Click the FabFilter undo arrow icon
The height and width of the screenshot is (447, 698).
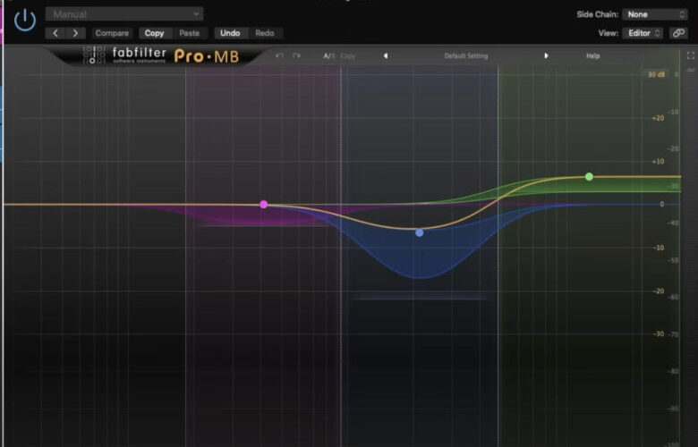279,55
